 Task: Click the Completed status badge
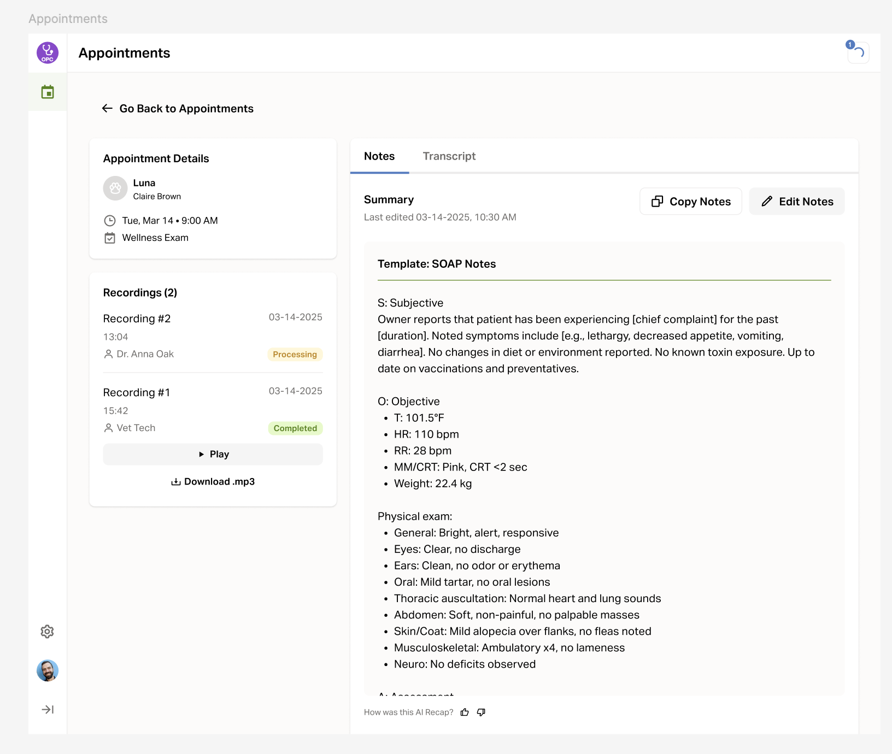tap(295, 428)
